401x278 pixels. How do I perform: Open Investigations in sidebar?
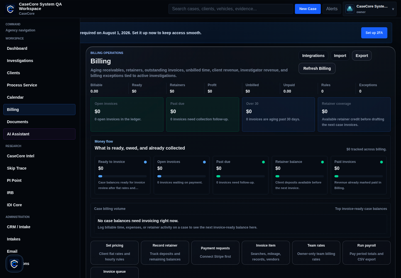click(39, 61)
